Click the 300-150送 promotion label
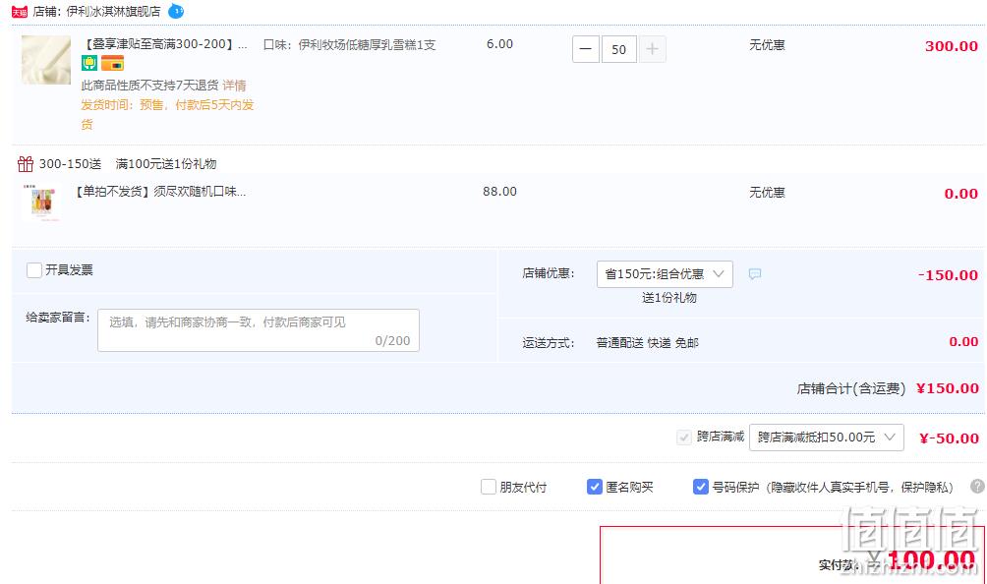 tap(70, 164)
